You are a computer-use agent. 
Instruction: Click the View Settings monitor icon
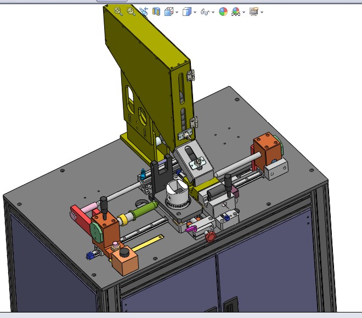254,12
